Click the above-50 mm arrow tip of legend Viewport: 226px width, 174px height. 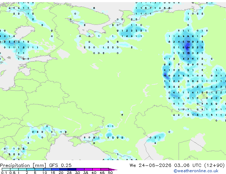[113, 169]
